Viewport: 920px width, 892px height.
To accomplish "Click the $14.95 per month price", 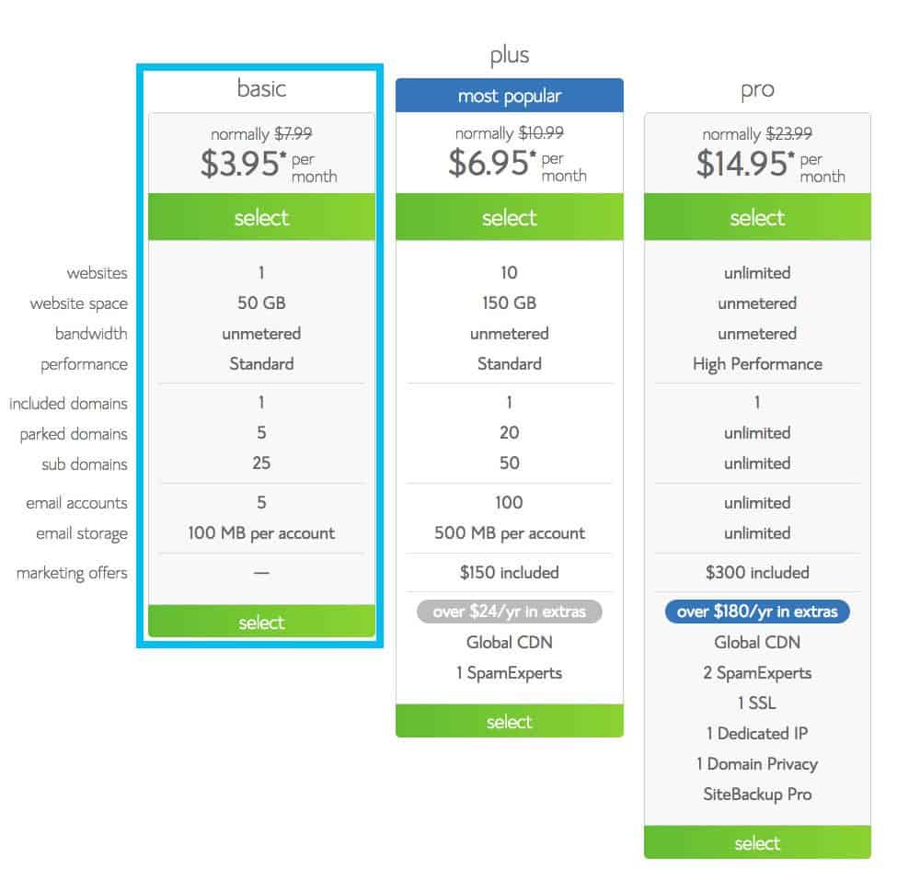I will 770,165.
